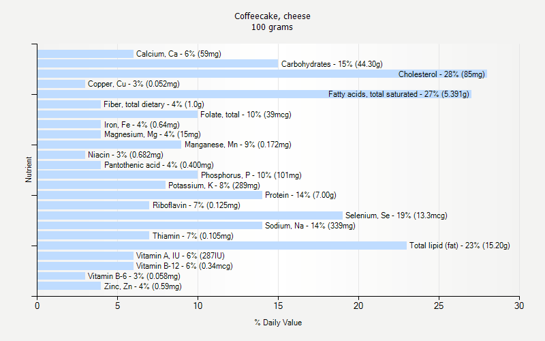
Task: Click the "Nutrient" vertical axis title
Action: [x=29, y=169]
